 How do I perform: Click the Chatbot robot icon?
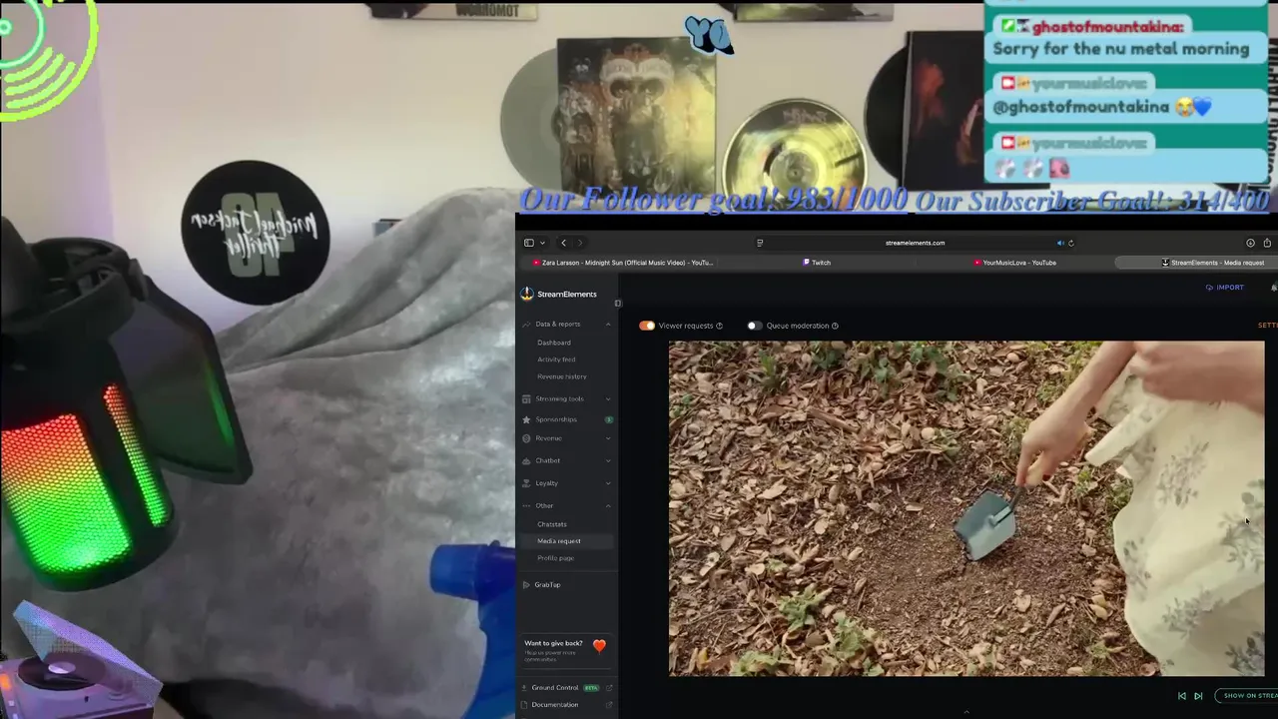click(x=526, y=460)
